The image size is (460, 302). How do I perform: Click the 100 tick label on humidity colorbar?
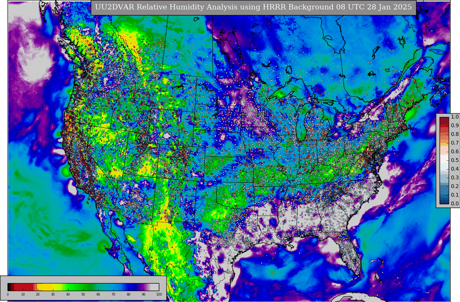[x=159, y=294]
